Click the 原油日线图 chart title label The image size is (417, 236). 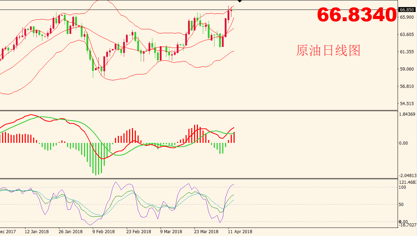point(328,51)
